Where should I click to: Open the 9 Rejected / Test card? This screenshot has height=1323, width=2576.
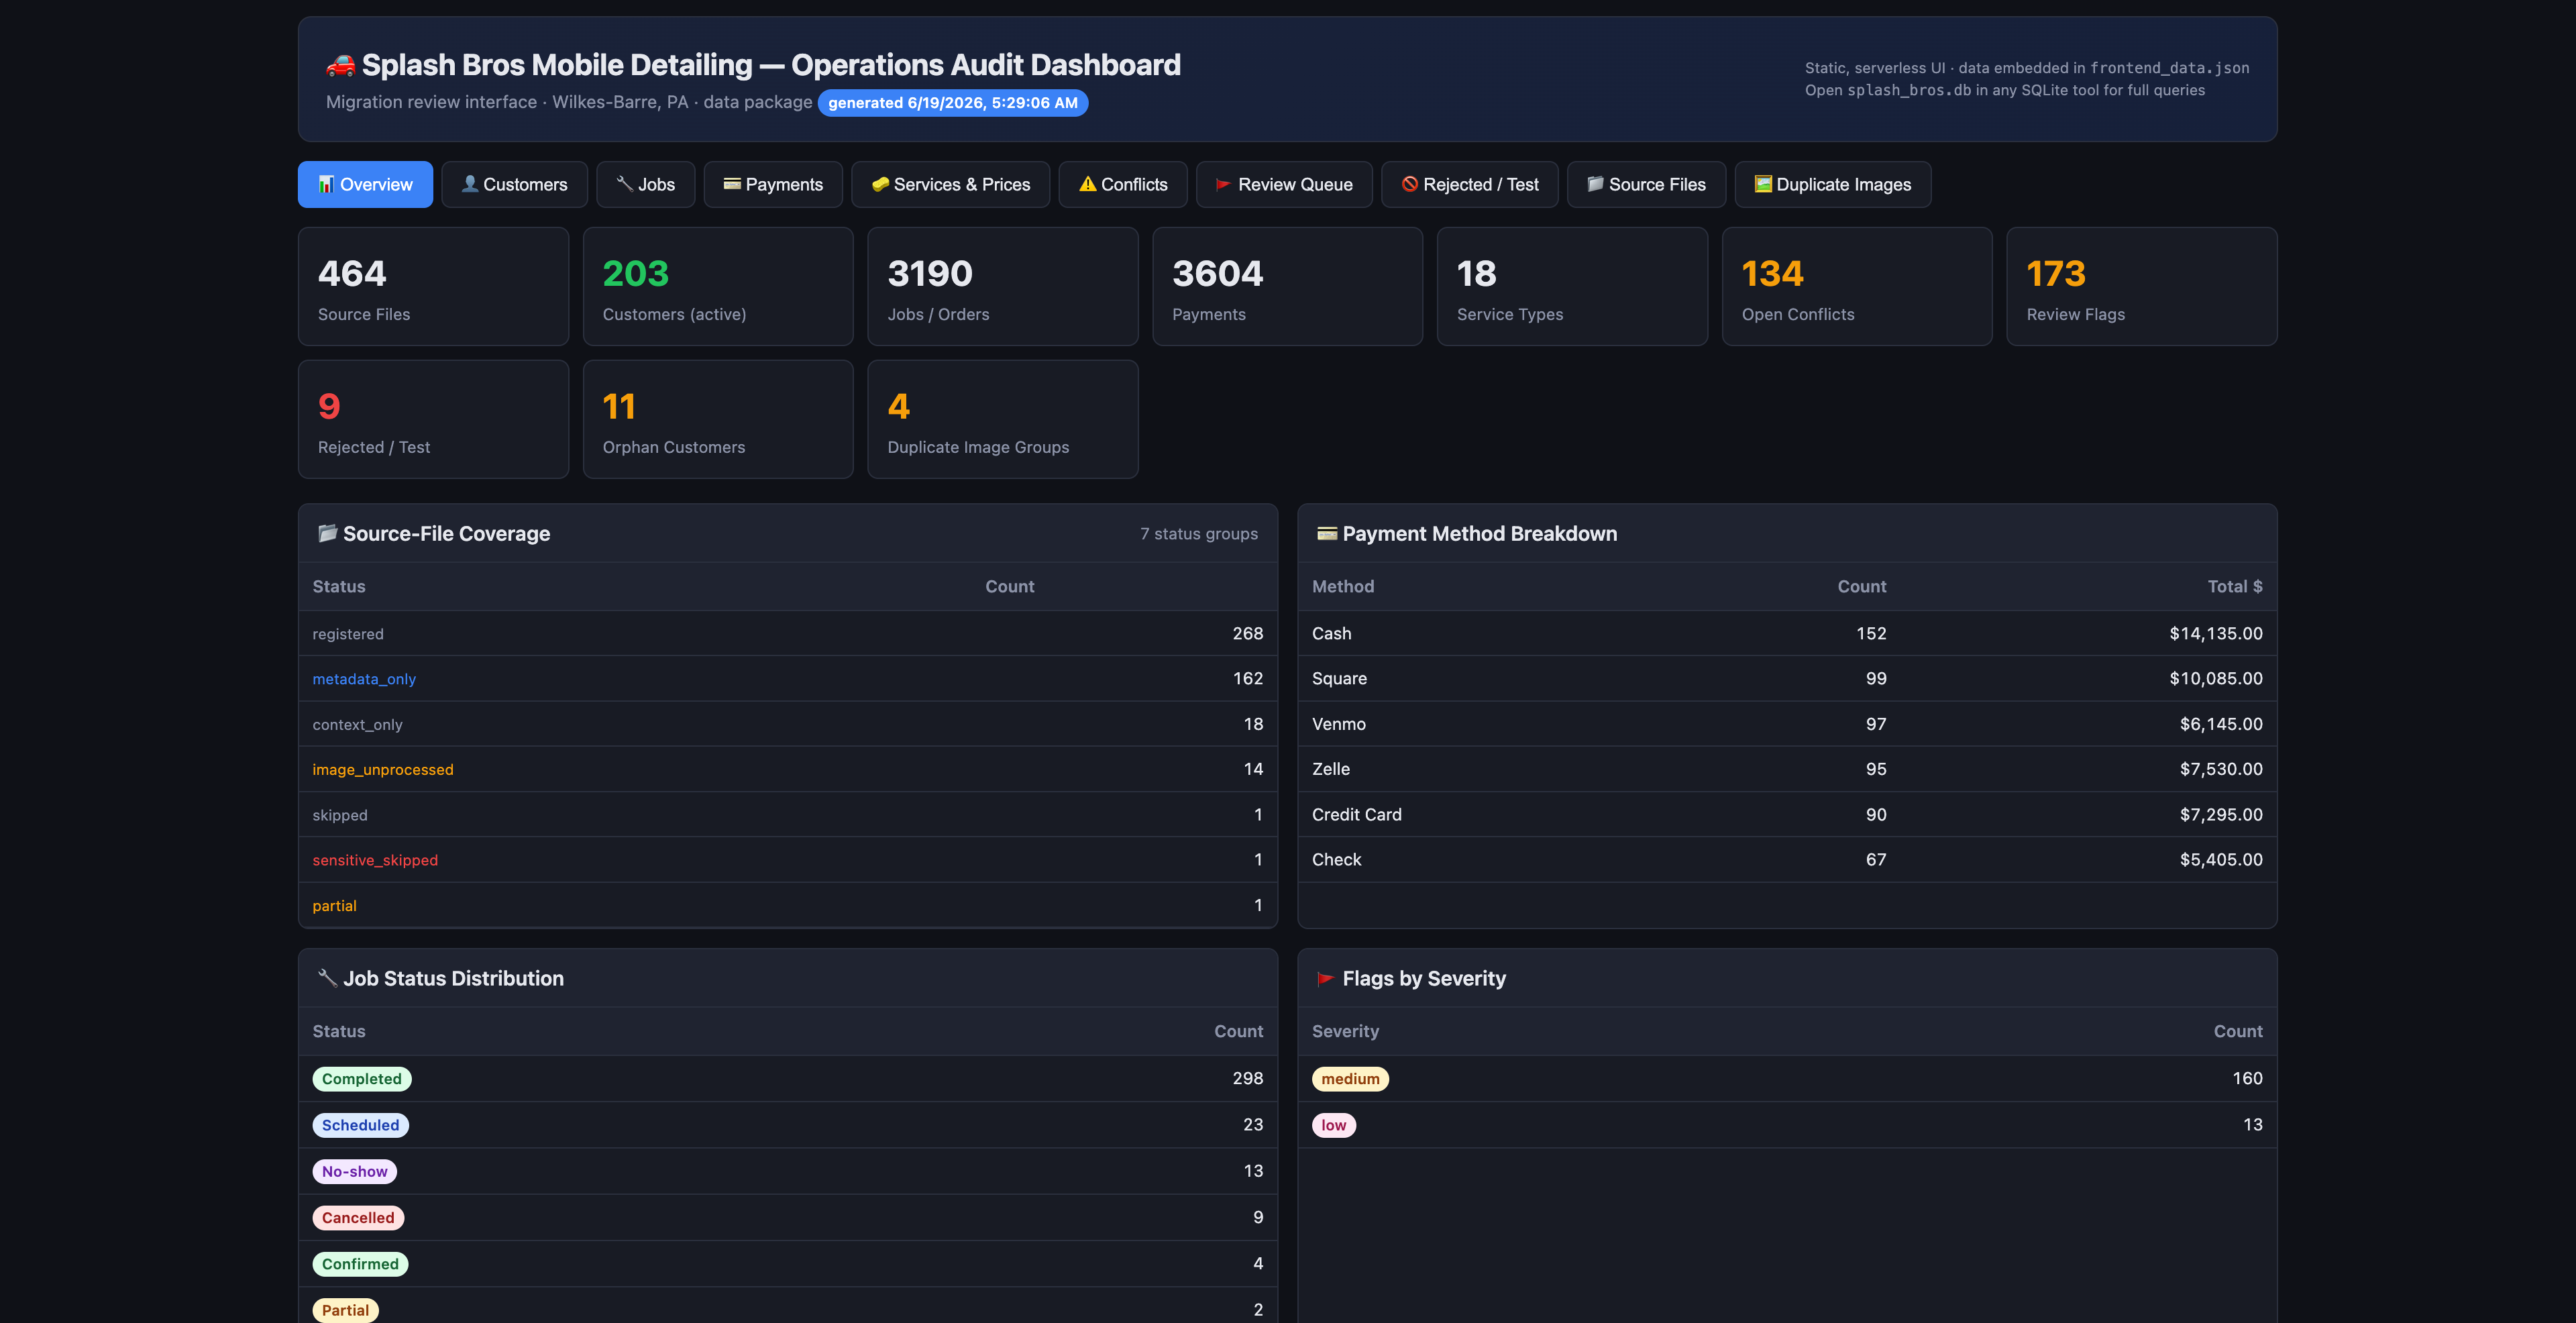click(x=433, y=419)
